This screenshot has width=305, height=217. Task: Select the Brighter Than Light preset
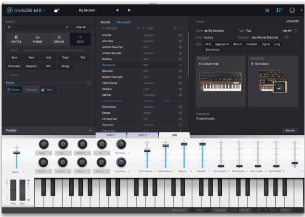click(x=112, y=77)
